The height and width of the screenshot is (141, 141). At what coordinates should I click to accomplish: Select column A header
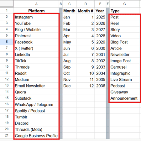coord(36,4)
